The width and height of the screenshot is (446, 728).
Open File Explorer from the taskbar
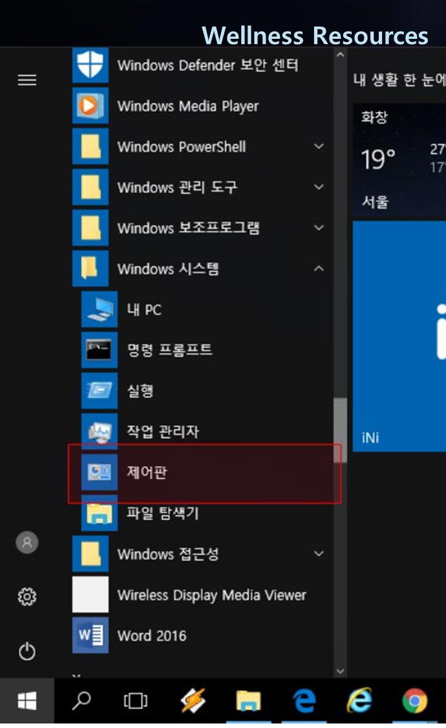pos(248,701)
